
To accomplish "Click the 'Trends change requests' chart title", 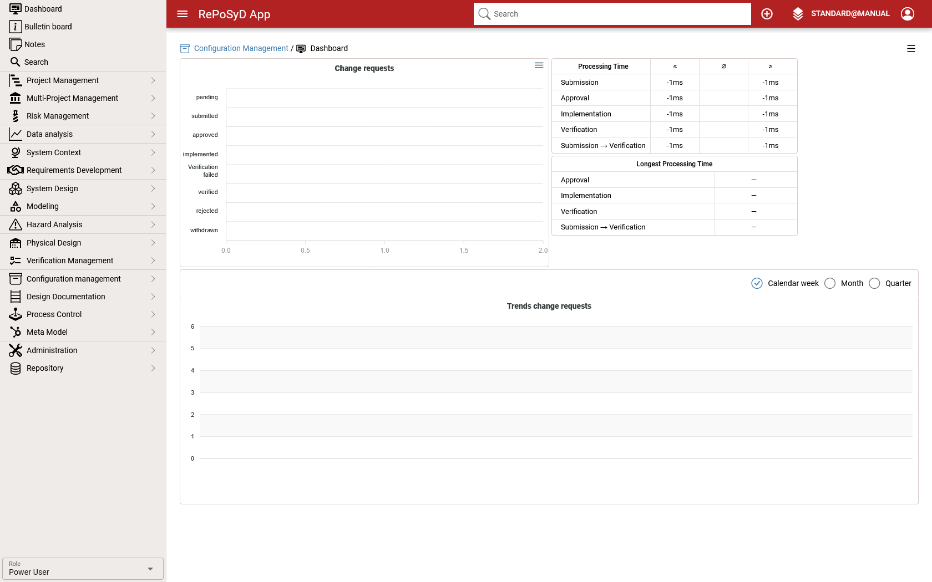I will click(x=549, y=306).
